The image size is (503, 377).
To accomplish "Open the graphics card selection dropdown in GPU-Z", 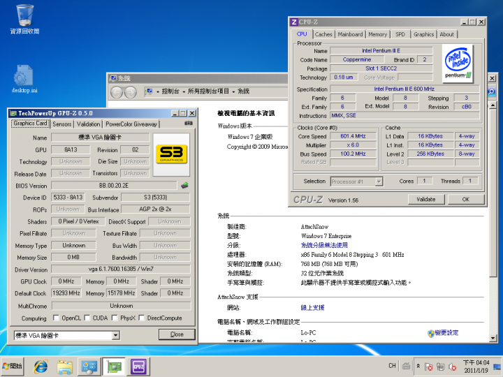I will click(116, 336).
